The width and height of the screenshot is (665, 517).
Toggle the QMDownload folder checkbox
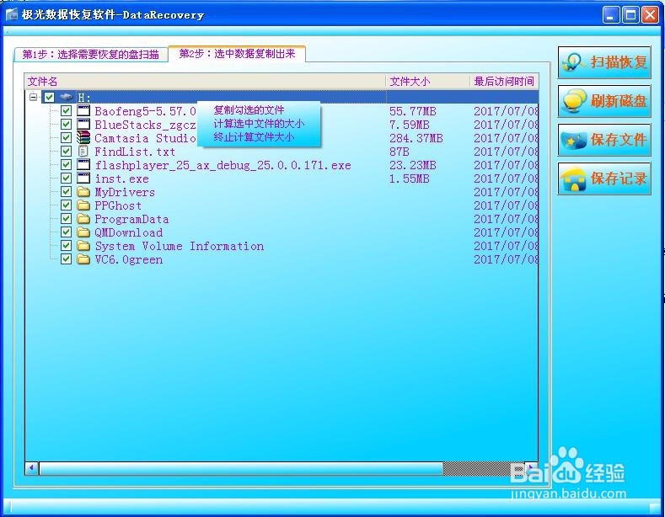point(66,232)
